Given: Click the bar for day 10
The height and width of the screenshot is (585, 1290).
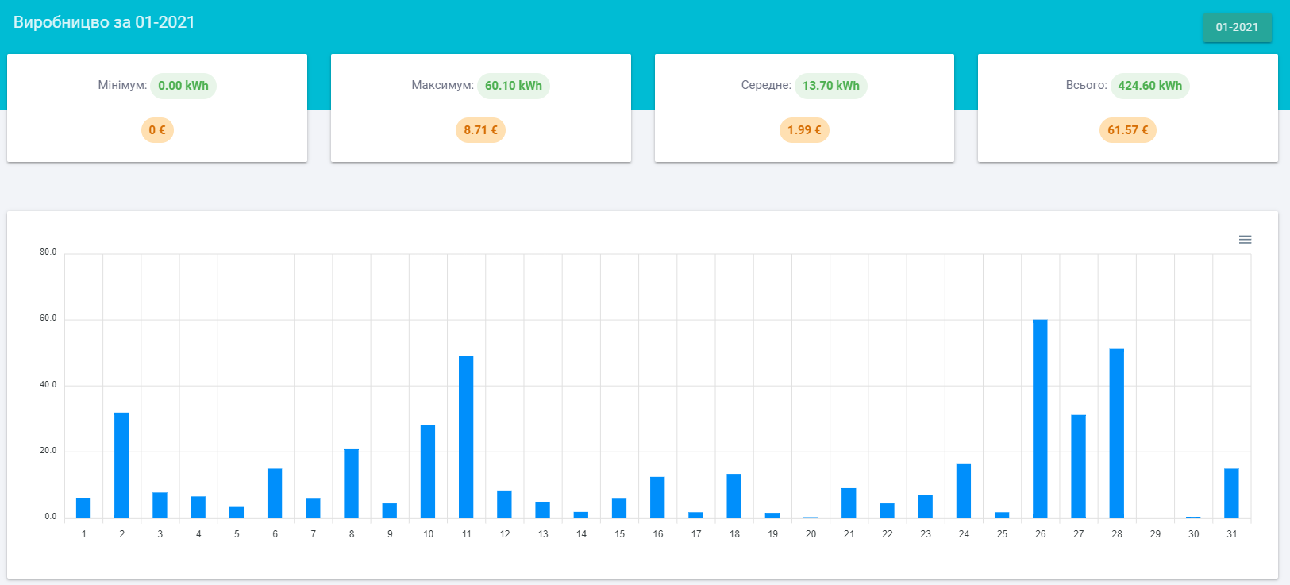Looking at the screenshot, I should [428, 471].
